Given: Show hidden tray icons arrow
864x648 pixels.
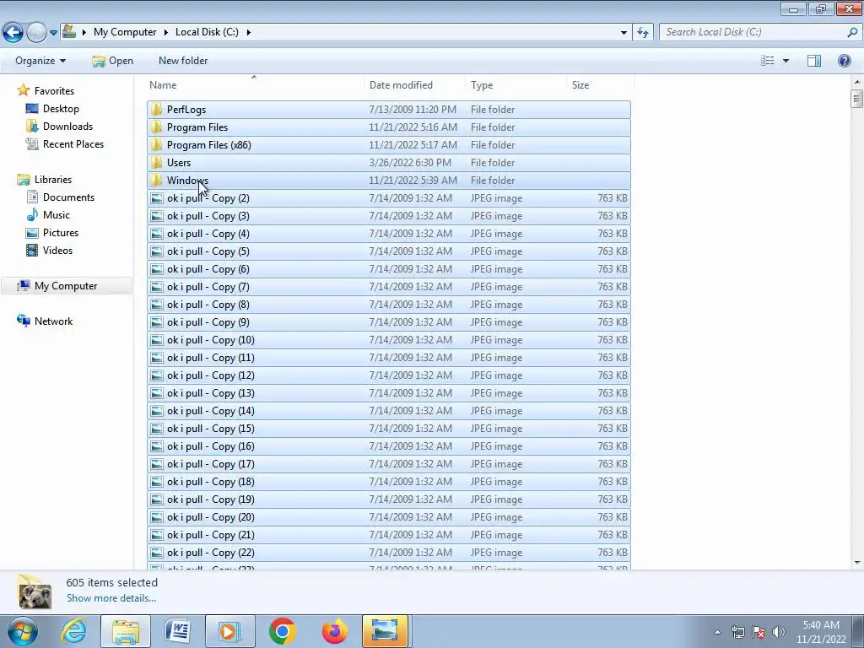Looking at the screenshot, I should [717, 632].
